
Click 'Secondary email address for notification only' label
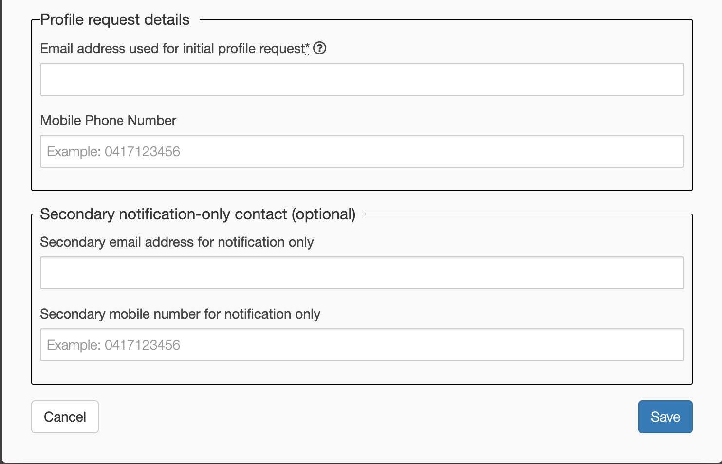[x=177, y=242]
